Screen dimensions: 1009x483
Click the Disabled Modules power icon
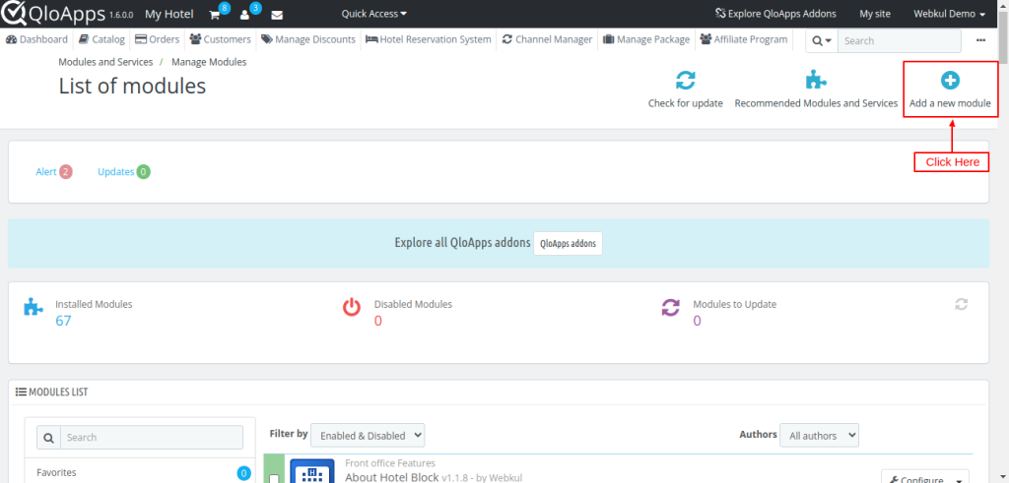(352, 308)
